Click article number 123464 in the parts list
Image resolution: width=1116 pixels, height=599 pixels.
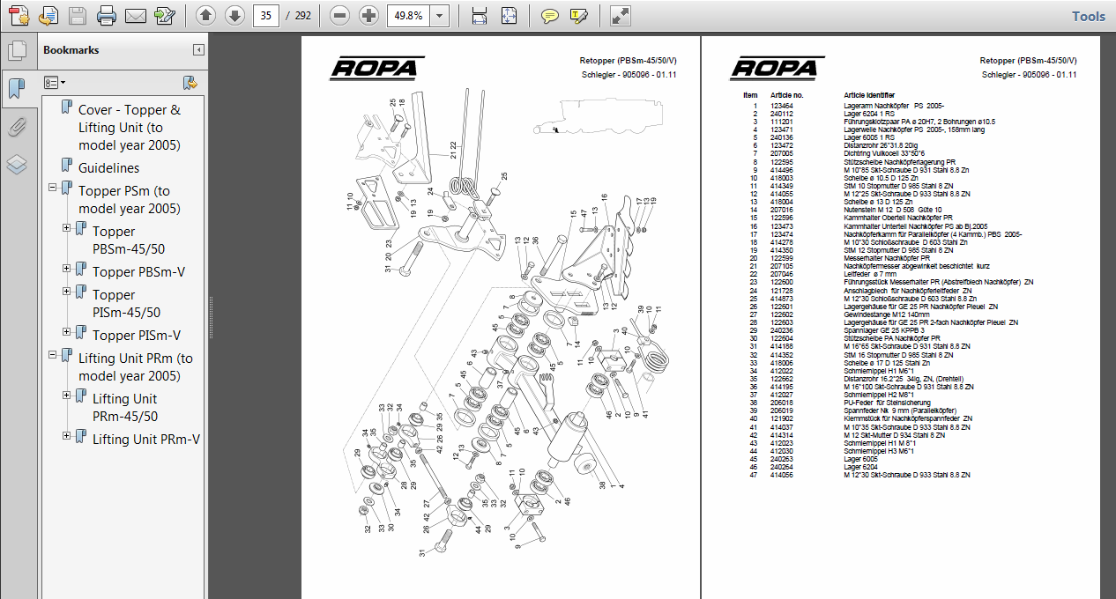point(781,106)
